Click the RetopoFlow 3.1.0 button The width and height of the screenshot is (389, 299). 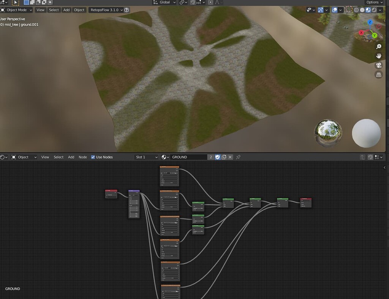105,10
